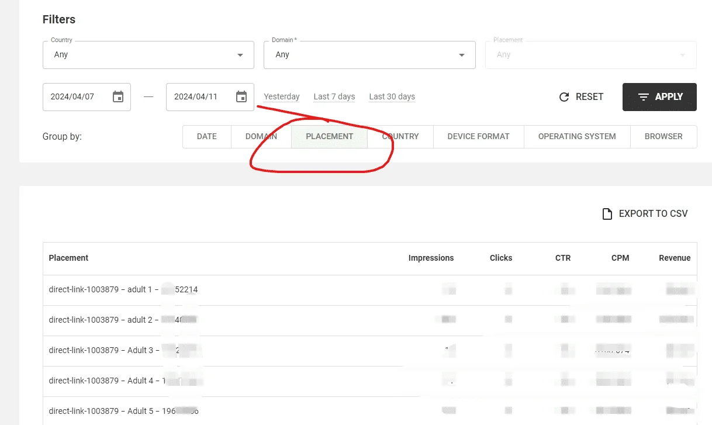Select the Yesterday date shortcut
712x425 pixels.
coord(282,97)
